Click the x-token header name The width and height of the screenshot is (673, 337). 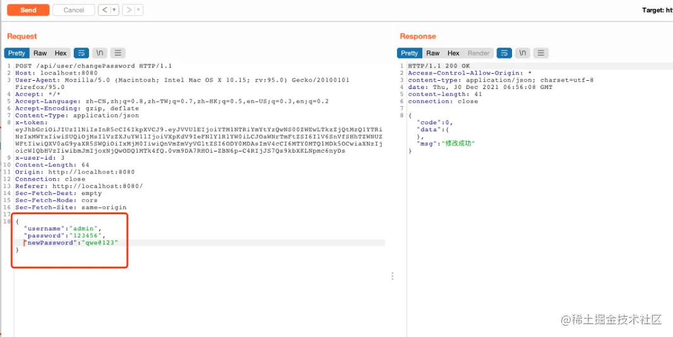coord(30,122)
